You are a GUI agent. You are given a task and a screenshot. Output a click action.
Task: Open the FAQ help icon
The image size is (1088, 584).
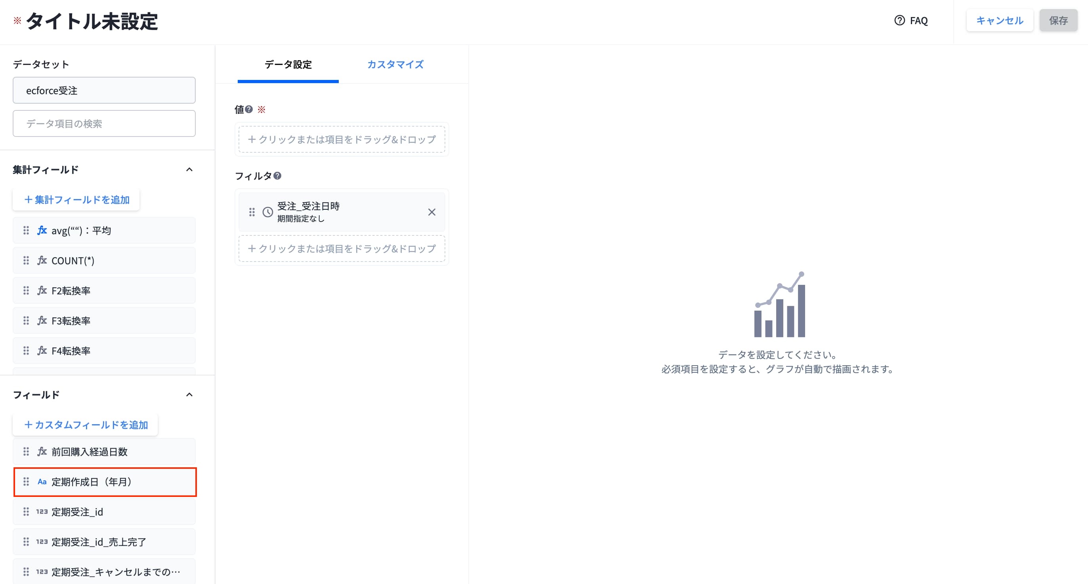point(899,20)
